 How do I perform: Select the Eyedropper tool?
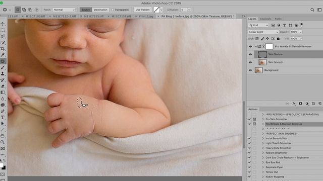point(3,55)
